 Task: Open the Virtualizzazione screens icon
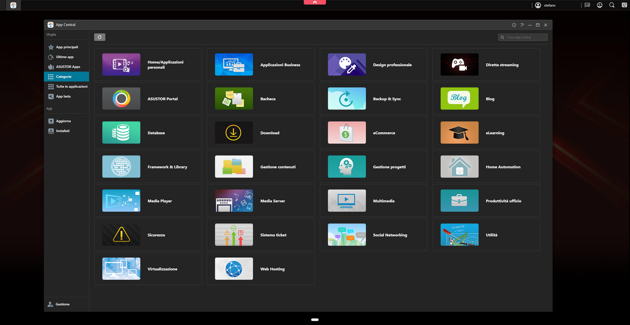[121, 269]
